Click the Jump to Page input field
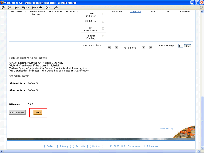Viewport: 204px width, 153px height. tap(181, 46)
